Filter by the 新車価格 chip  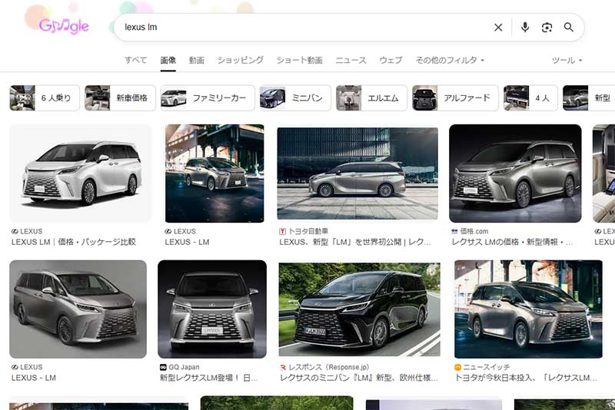pos(120,98)
